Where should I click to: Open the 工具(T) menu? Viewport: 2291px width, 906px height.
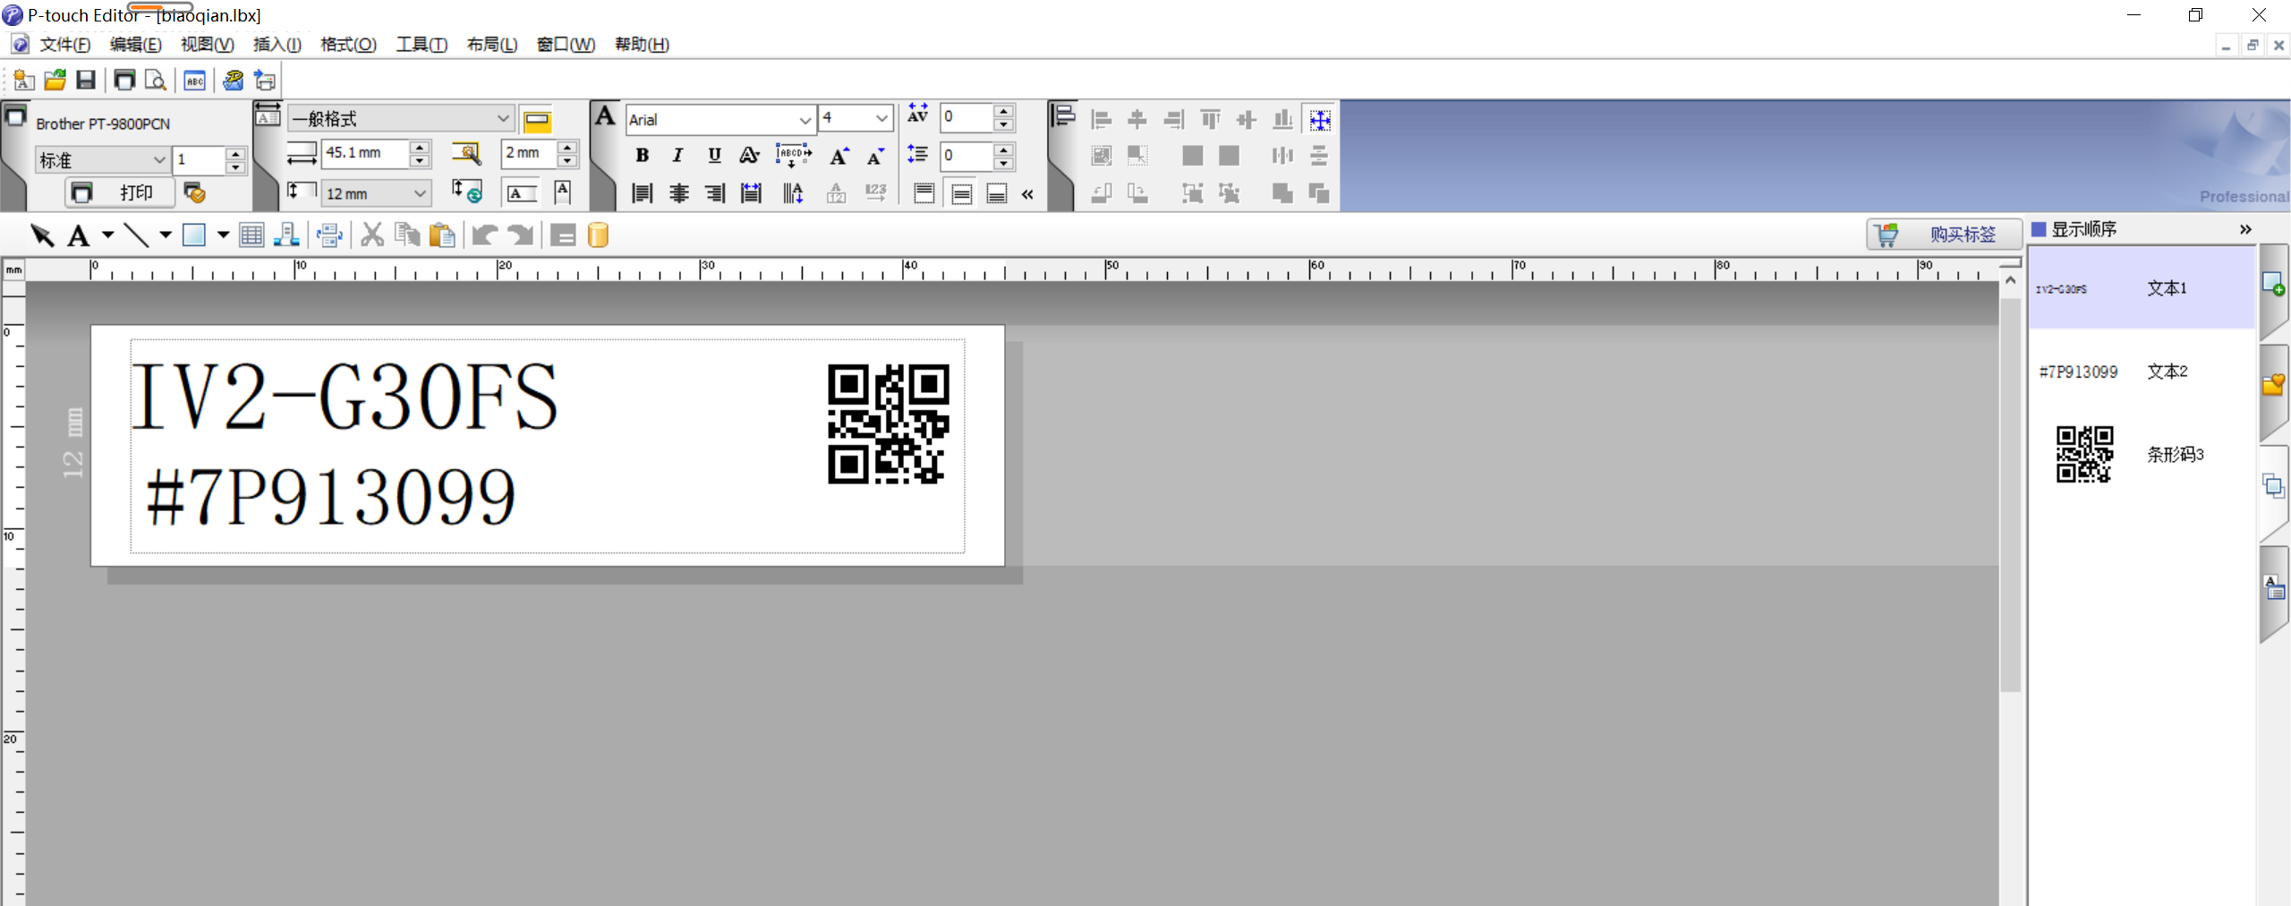coord(422,45)
